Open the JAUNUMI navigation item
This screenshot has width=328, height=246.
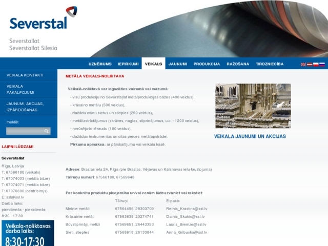pos(177,64)
